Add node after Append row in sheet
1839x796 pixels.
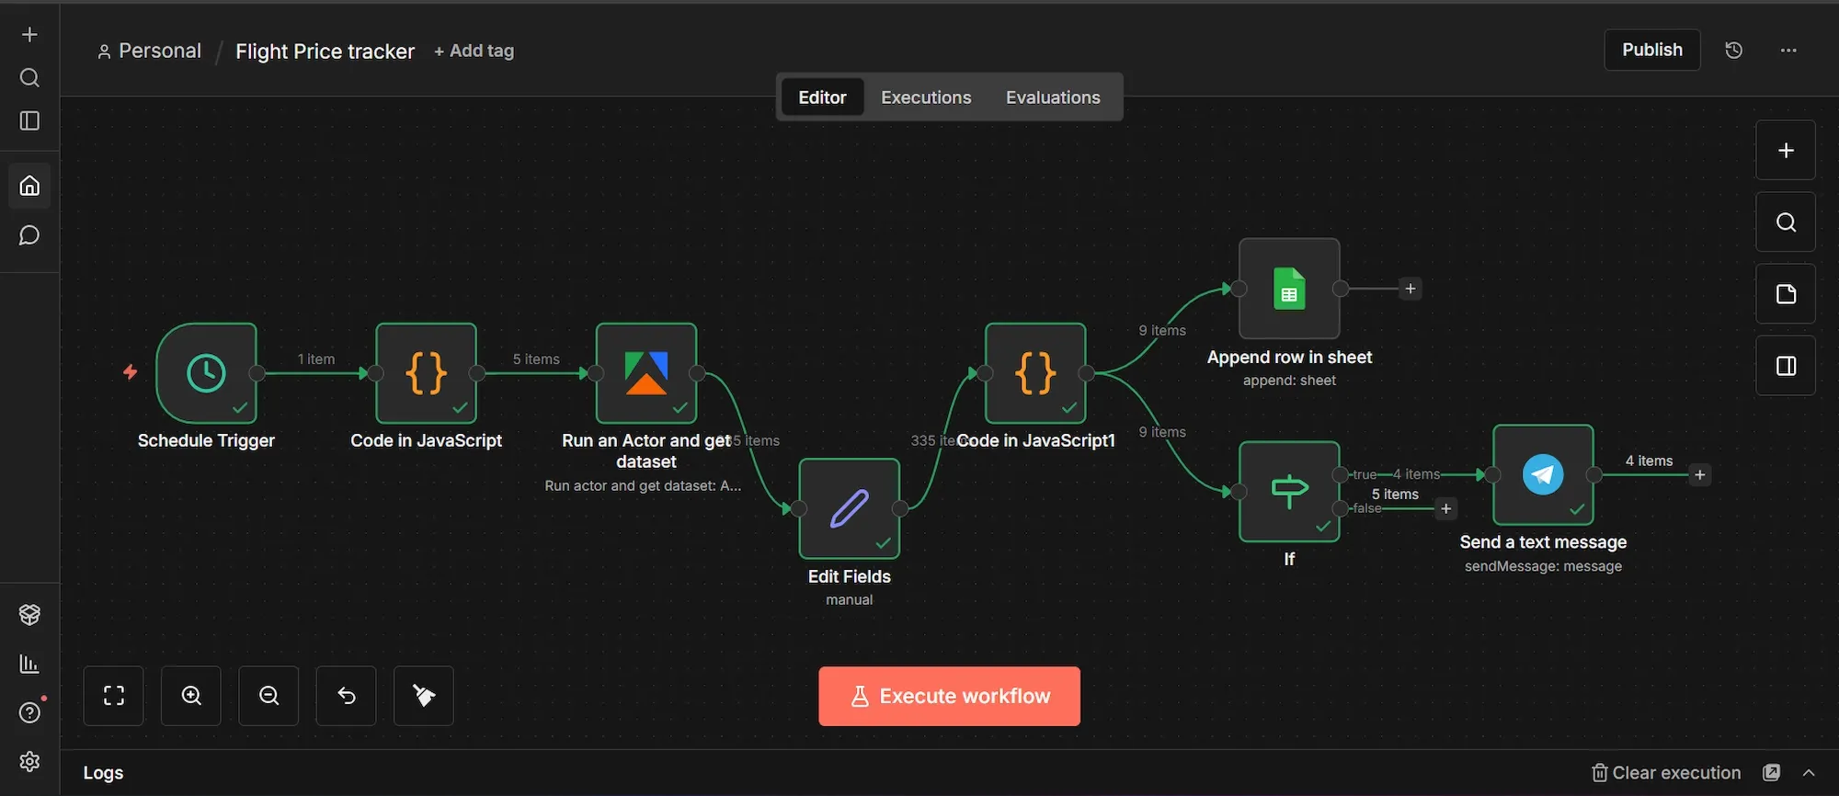coord(1411,289)
